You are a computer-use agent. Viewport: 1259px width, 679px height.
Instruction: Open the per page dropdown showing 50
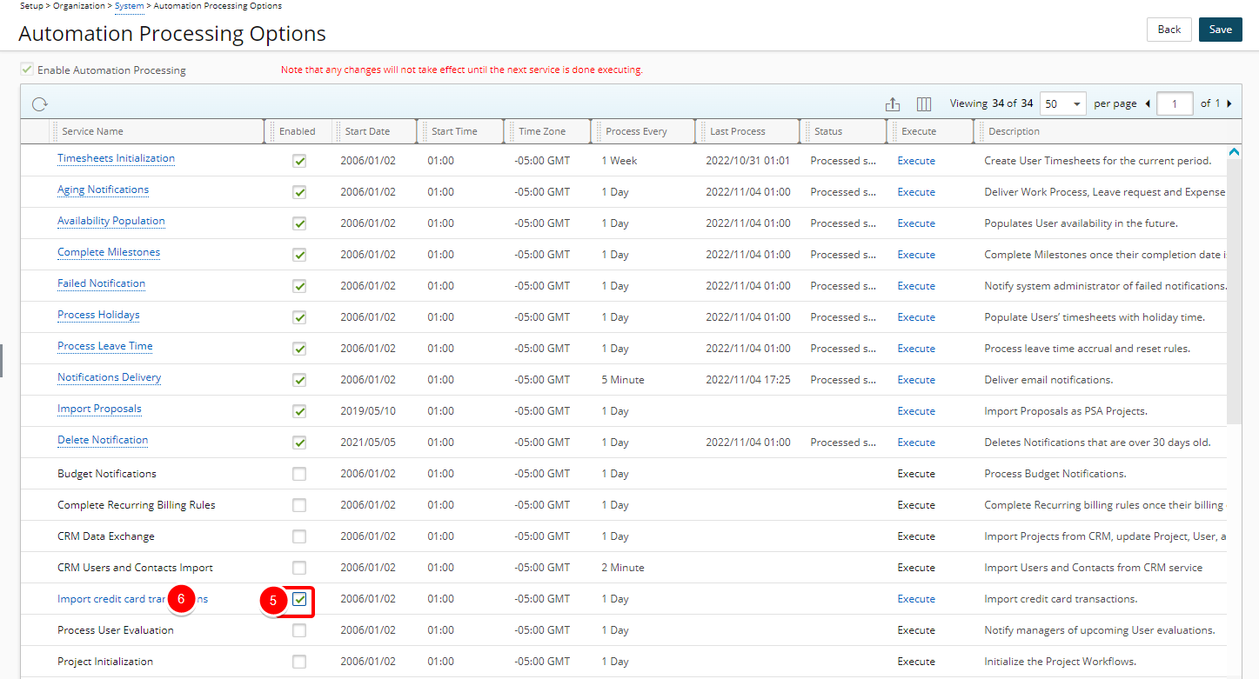click(1064, 103)
